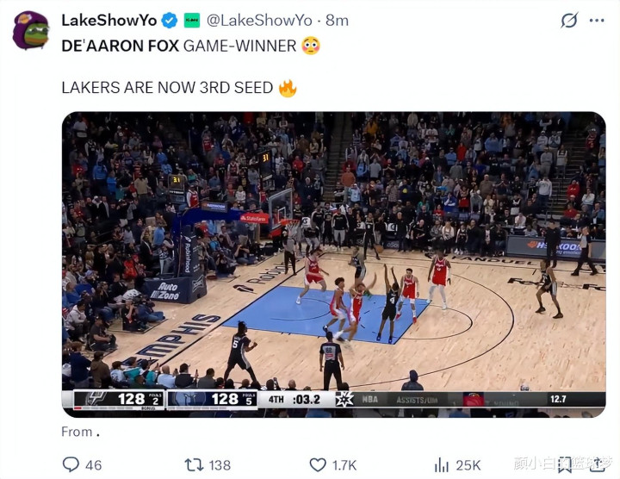The width and height of the screenshot is (620, 479).
Task: Click the From source label below video
Action: click(80, 432)
